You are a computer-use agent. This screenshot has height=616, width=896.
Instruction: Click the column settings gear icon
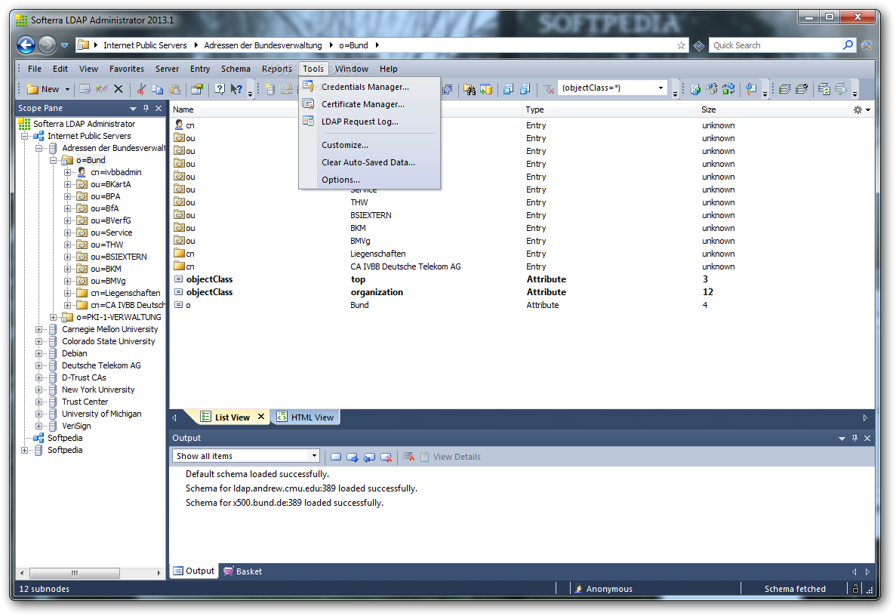[858, 109]
